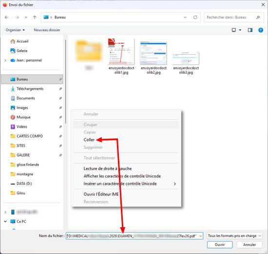Go up one folder level

pyautogui.click(x=35, y=17)
